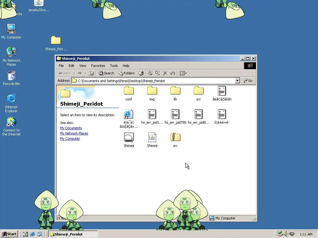This screenshot has height=238, width=318.
Task: Click the Forward arrow button
Action: coord(80,73)
